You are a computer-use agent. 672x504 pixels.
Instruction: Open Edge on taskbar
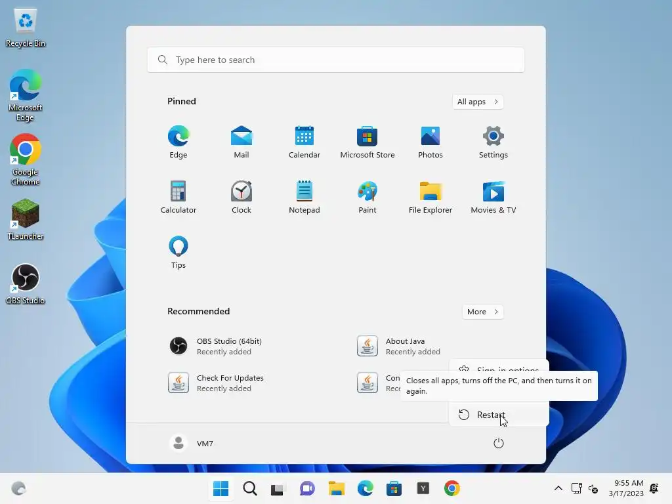[x=365, y=488]
